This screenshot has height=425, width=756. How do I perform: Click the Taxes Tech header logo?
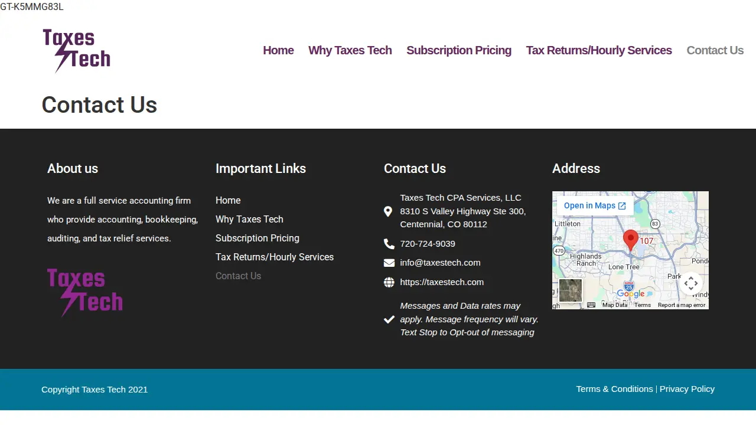pyautogui.click(x=77, y=51)
